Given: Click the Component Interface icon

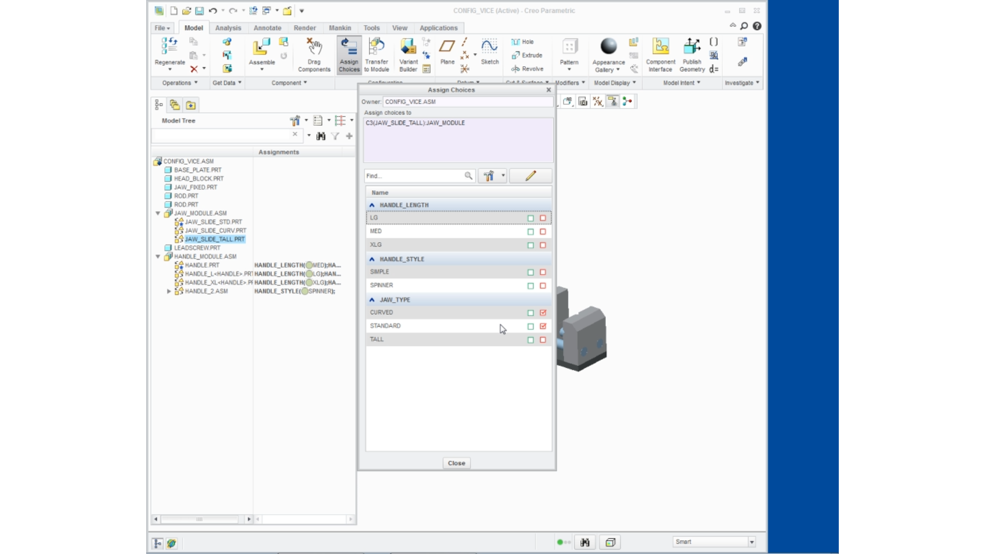Looking at the screenshot, I should pyautogui.click(x=660, y=47).
